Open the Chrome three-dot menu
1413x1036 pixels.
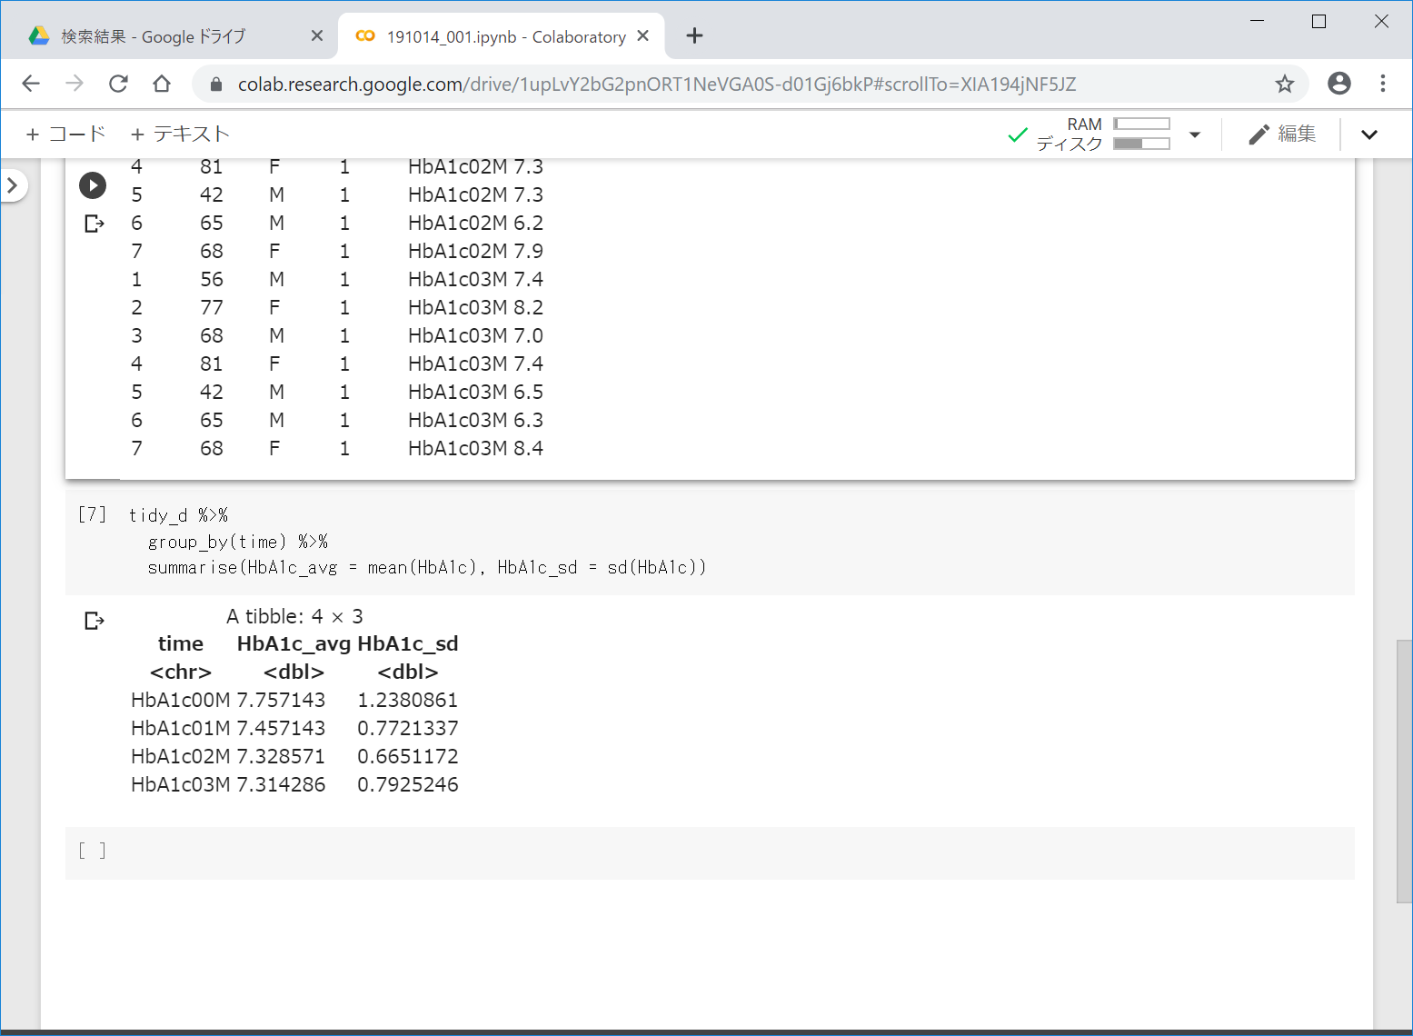1382,84
